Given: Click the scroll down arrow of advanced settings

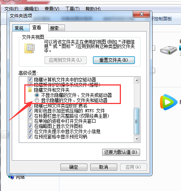Looking at the screenshot, I should pyautogui.click(x=137, y=139).
